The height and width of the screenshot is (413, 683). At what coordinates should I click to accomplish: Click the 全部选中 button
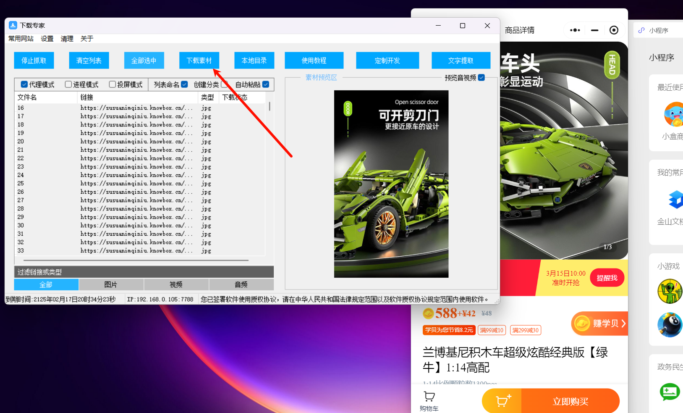tap(144, 61)
